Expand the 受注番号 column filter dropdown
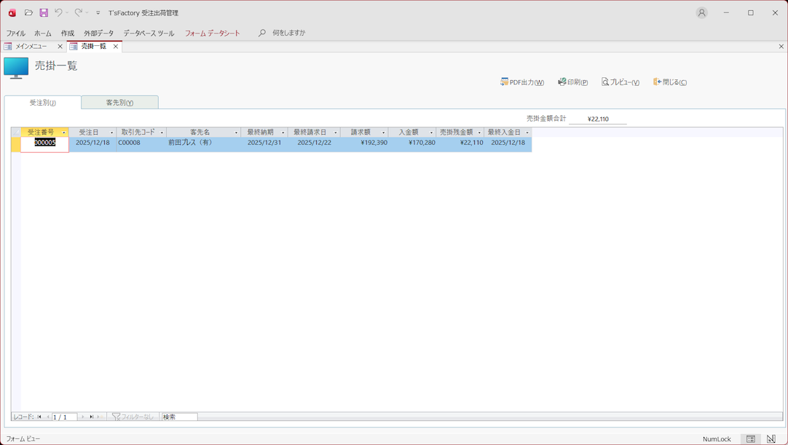The image size is (788, 445). click(64, 133)
